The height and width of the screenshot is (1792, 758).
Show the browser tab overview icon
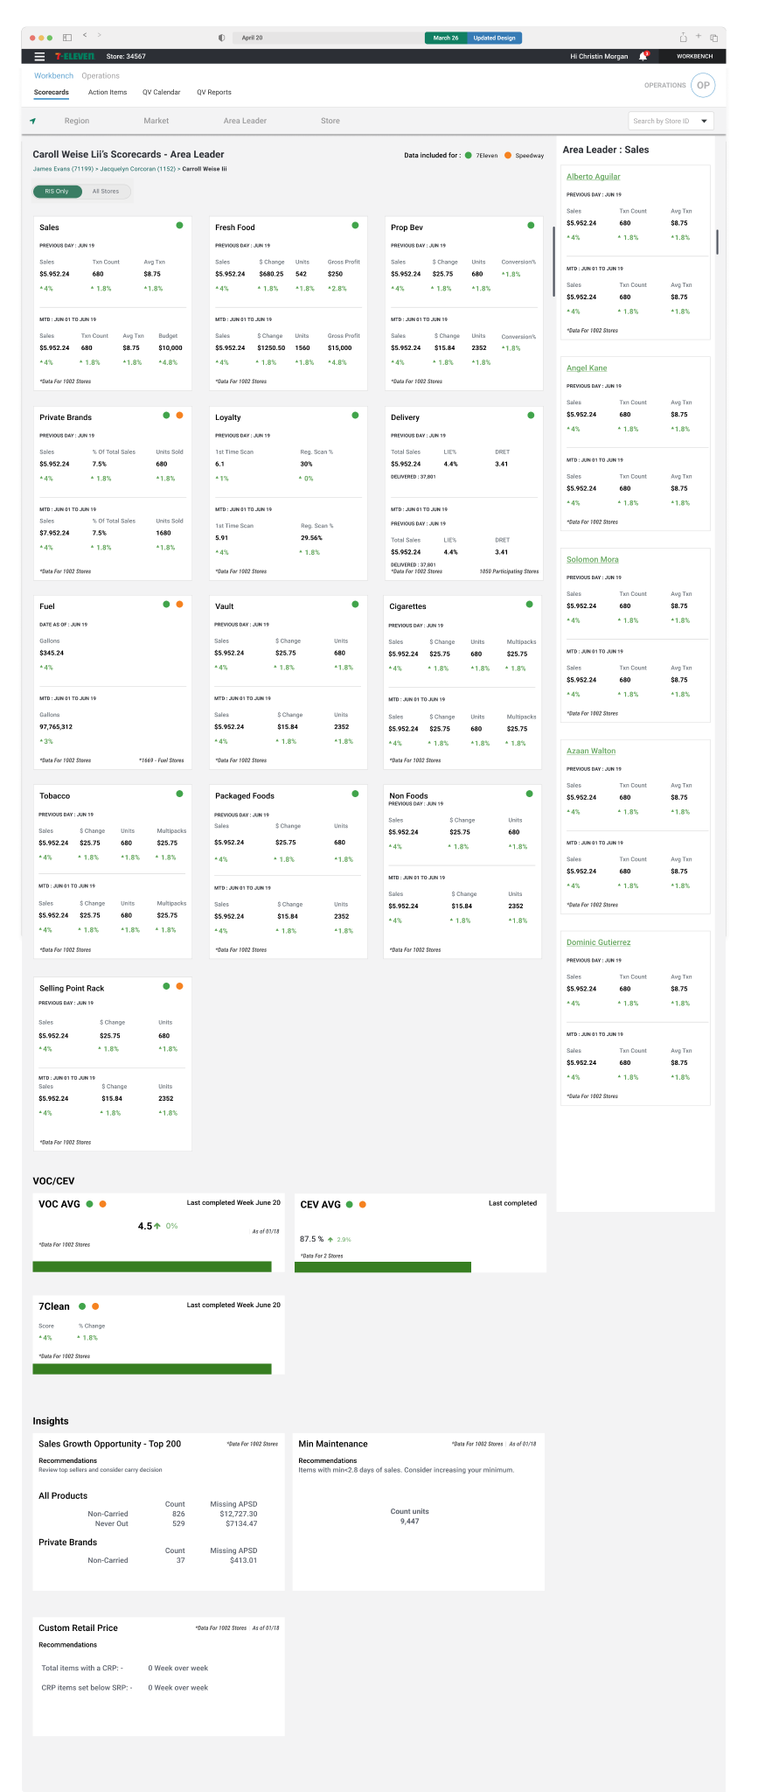713,38
